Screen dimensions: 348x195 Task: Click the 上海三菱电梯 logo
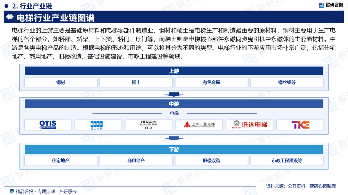(199, 125)
